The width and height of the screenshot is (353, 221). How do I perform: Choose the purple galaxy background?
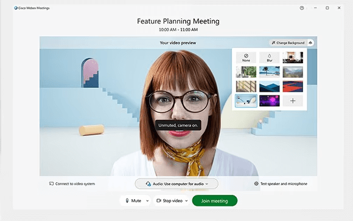click(270, 101)
